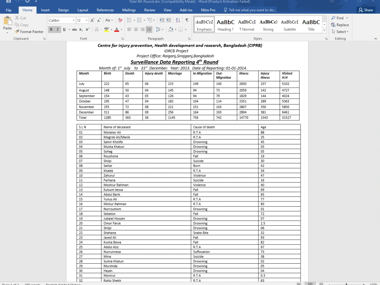The image size is (380, 285).
Task: Open the Font dialog launcher
Action: pyautogui.click(x=122, y=39)
